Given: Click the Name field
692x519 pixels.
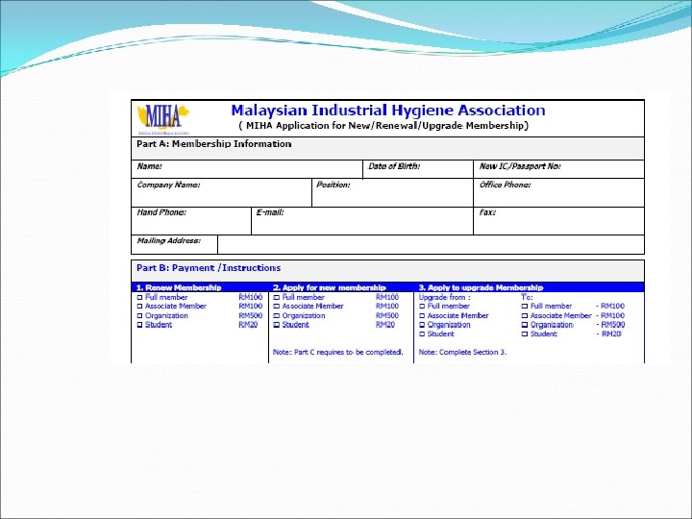Looking at the screenshot, I should 247,169.
